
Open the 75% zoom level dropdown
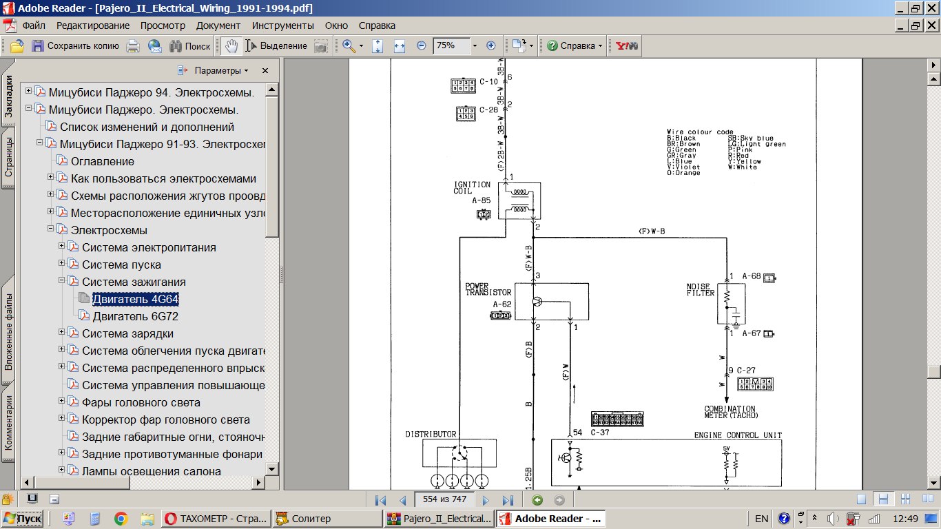pyautogui.click(x=474, y=46)
